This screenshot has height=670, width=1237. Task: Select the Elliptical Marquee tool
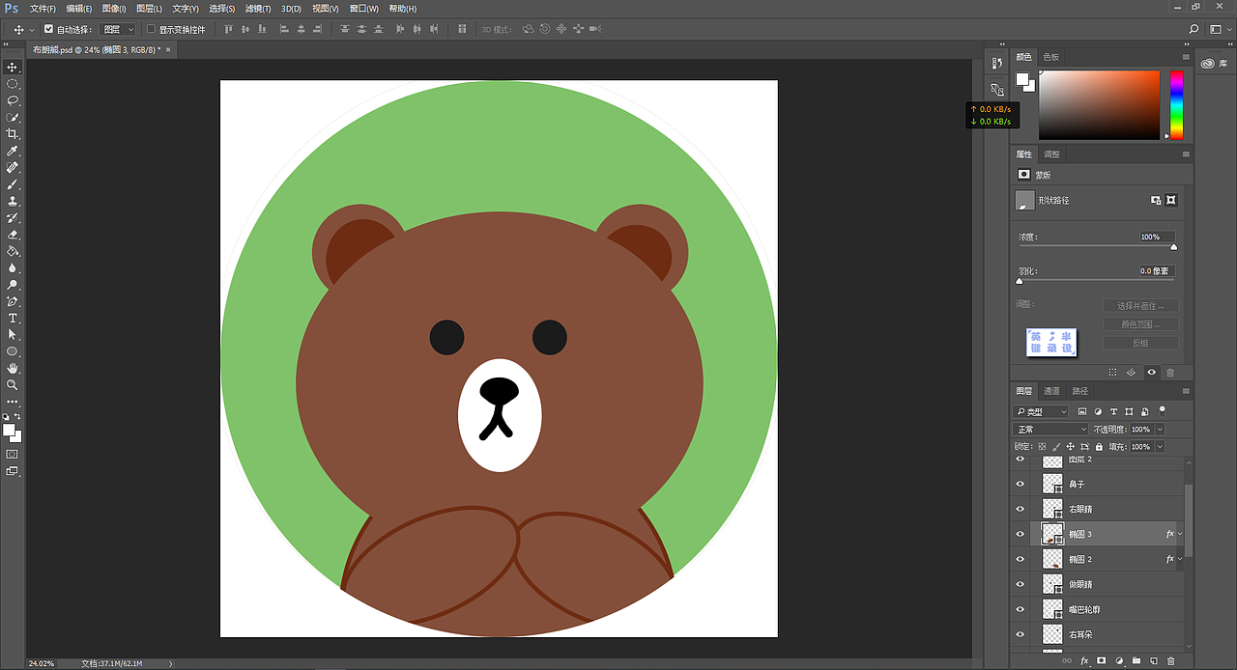[13, 84]
